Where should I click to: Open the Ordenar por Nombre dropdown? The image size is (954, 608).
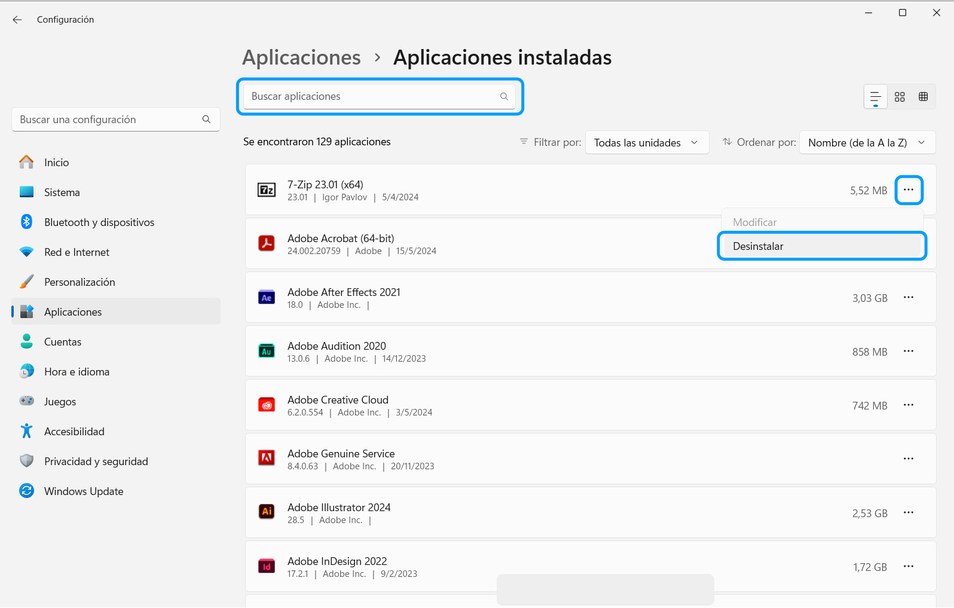(x=867, y=142)
